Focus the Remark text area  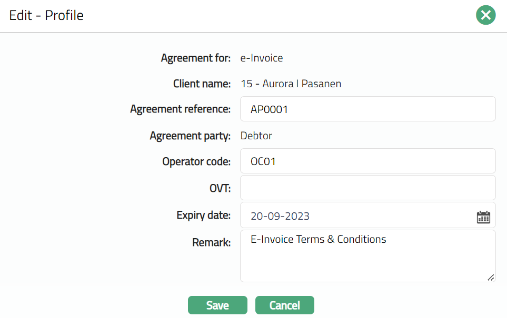click(367, 256)
